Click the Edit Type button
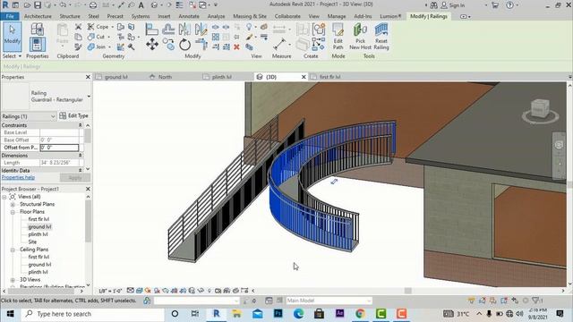The width and height of the screenshot is (573, 322). pyautogui.click(x=74, y=115)
